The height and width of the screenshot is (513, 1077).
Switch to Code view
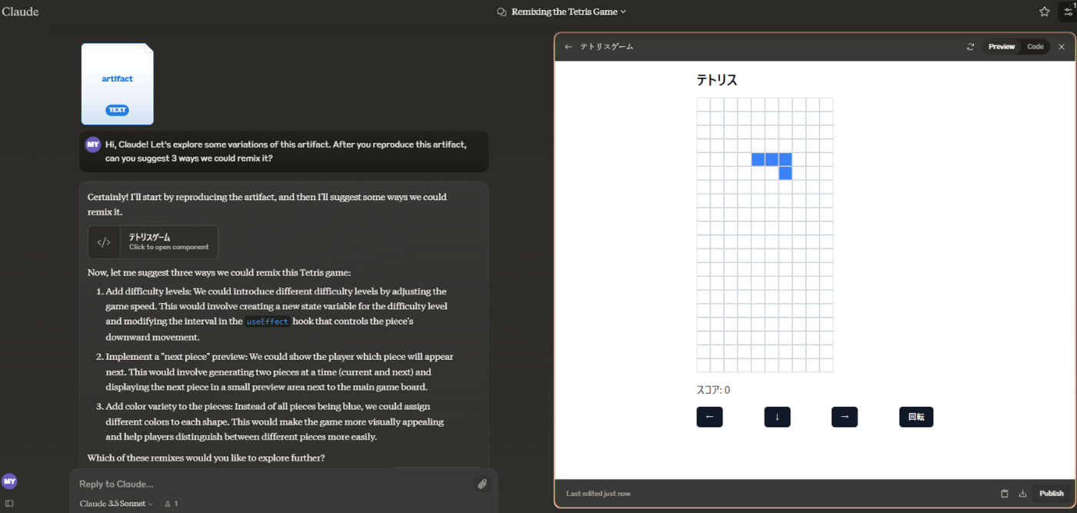point(1035,47)
